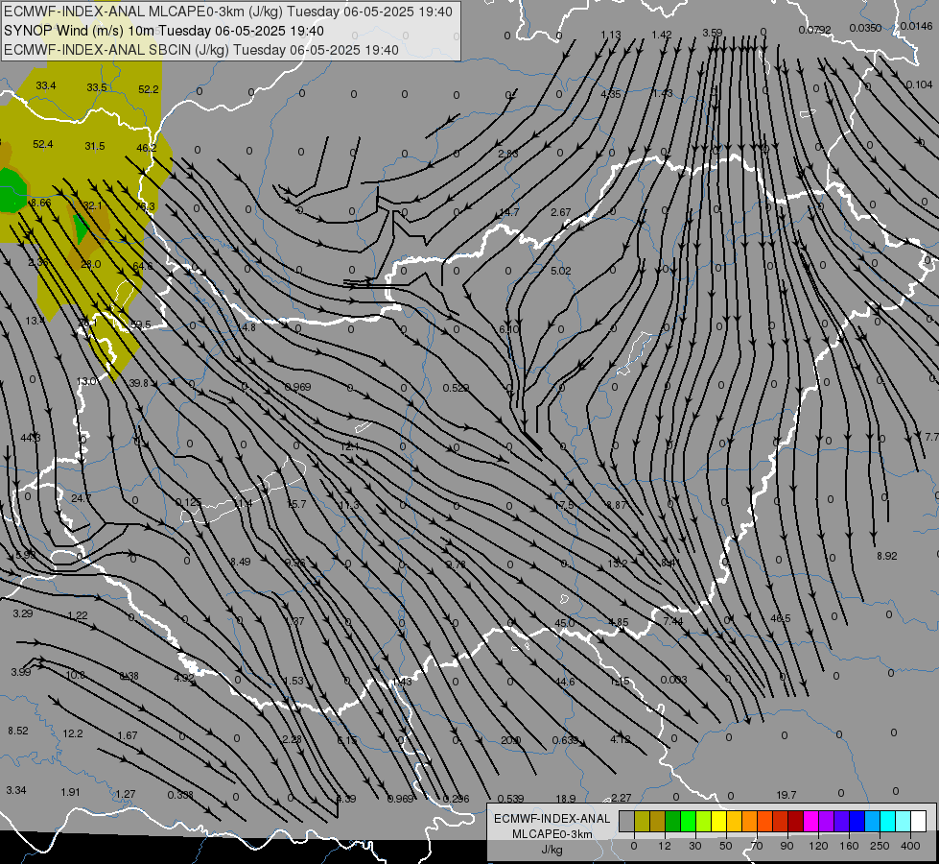This screenshot has height=864, width=939.
Task: Click the legend tick label 120
Action: pyautogui.click(x=819, y=846)
